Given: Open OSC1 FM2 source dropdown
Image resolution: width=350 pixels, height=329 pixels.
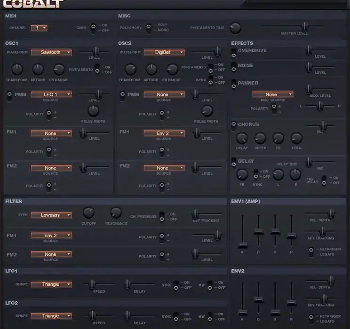Looking at the screenshot, I should 51,168.
